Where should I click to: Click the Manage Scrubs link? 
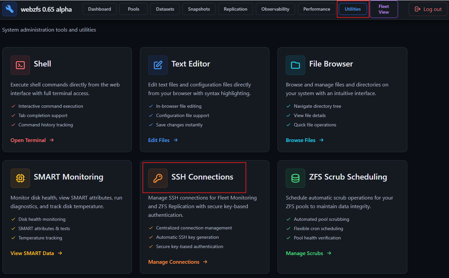point(308,253)
